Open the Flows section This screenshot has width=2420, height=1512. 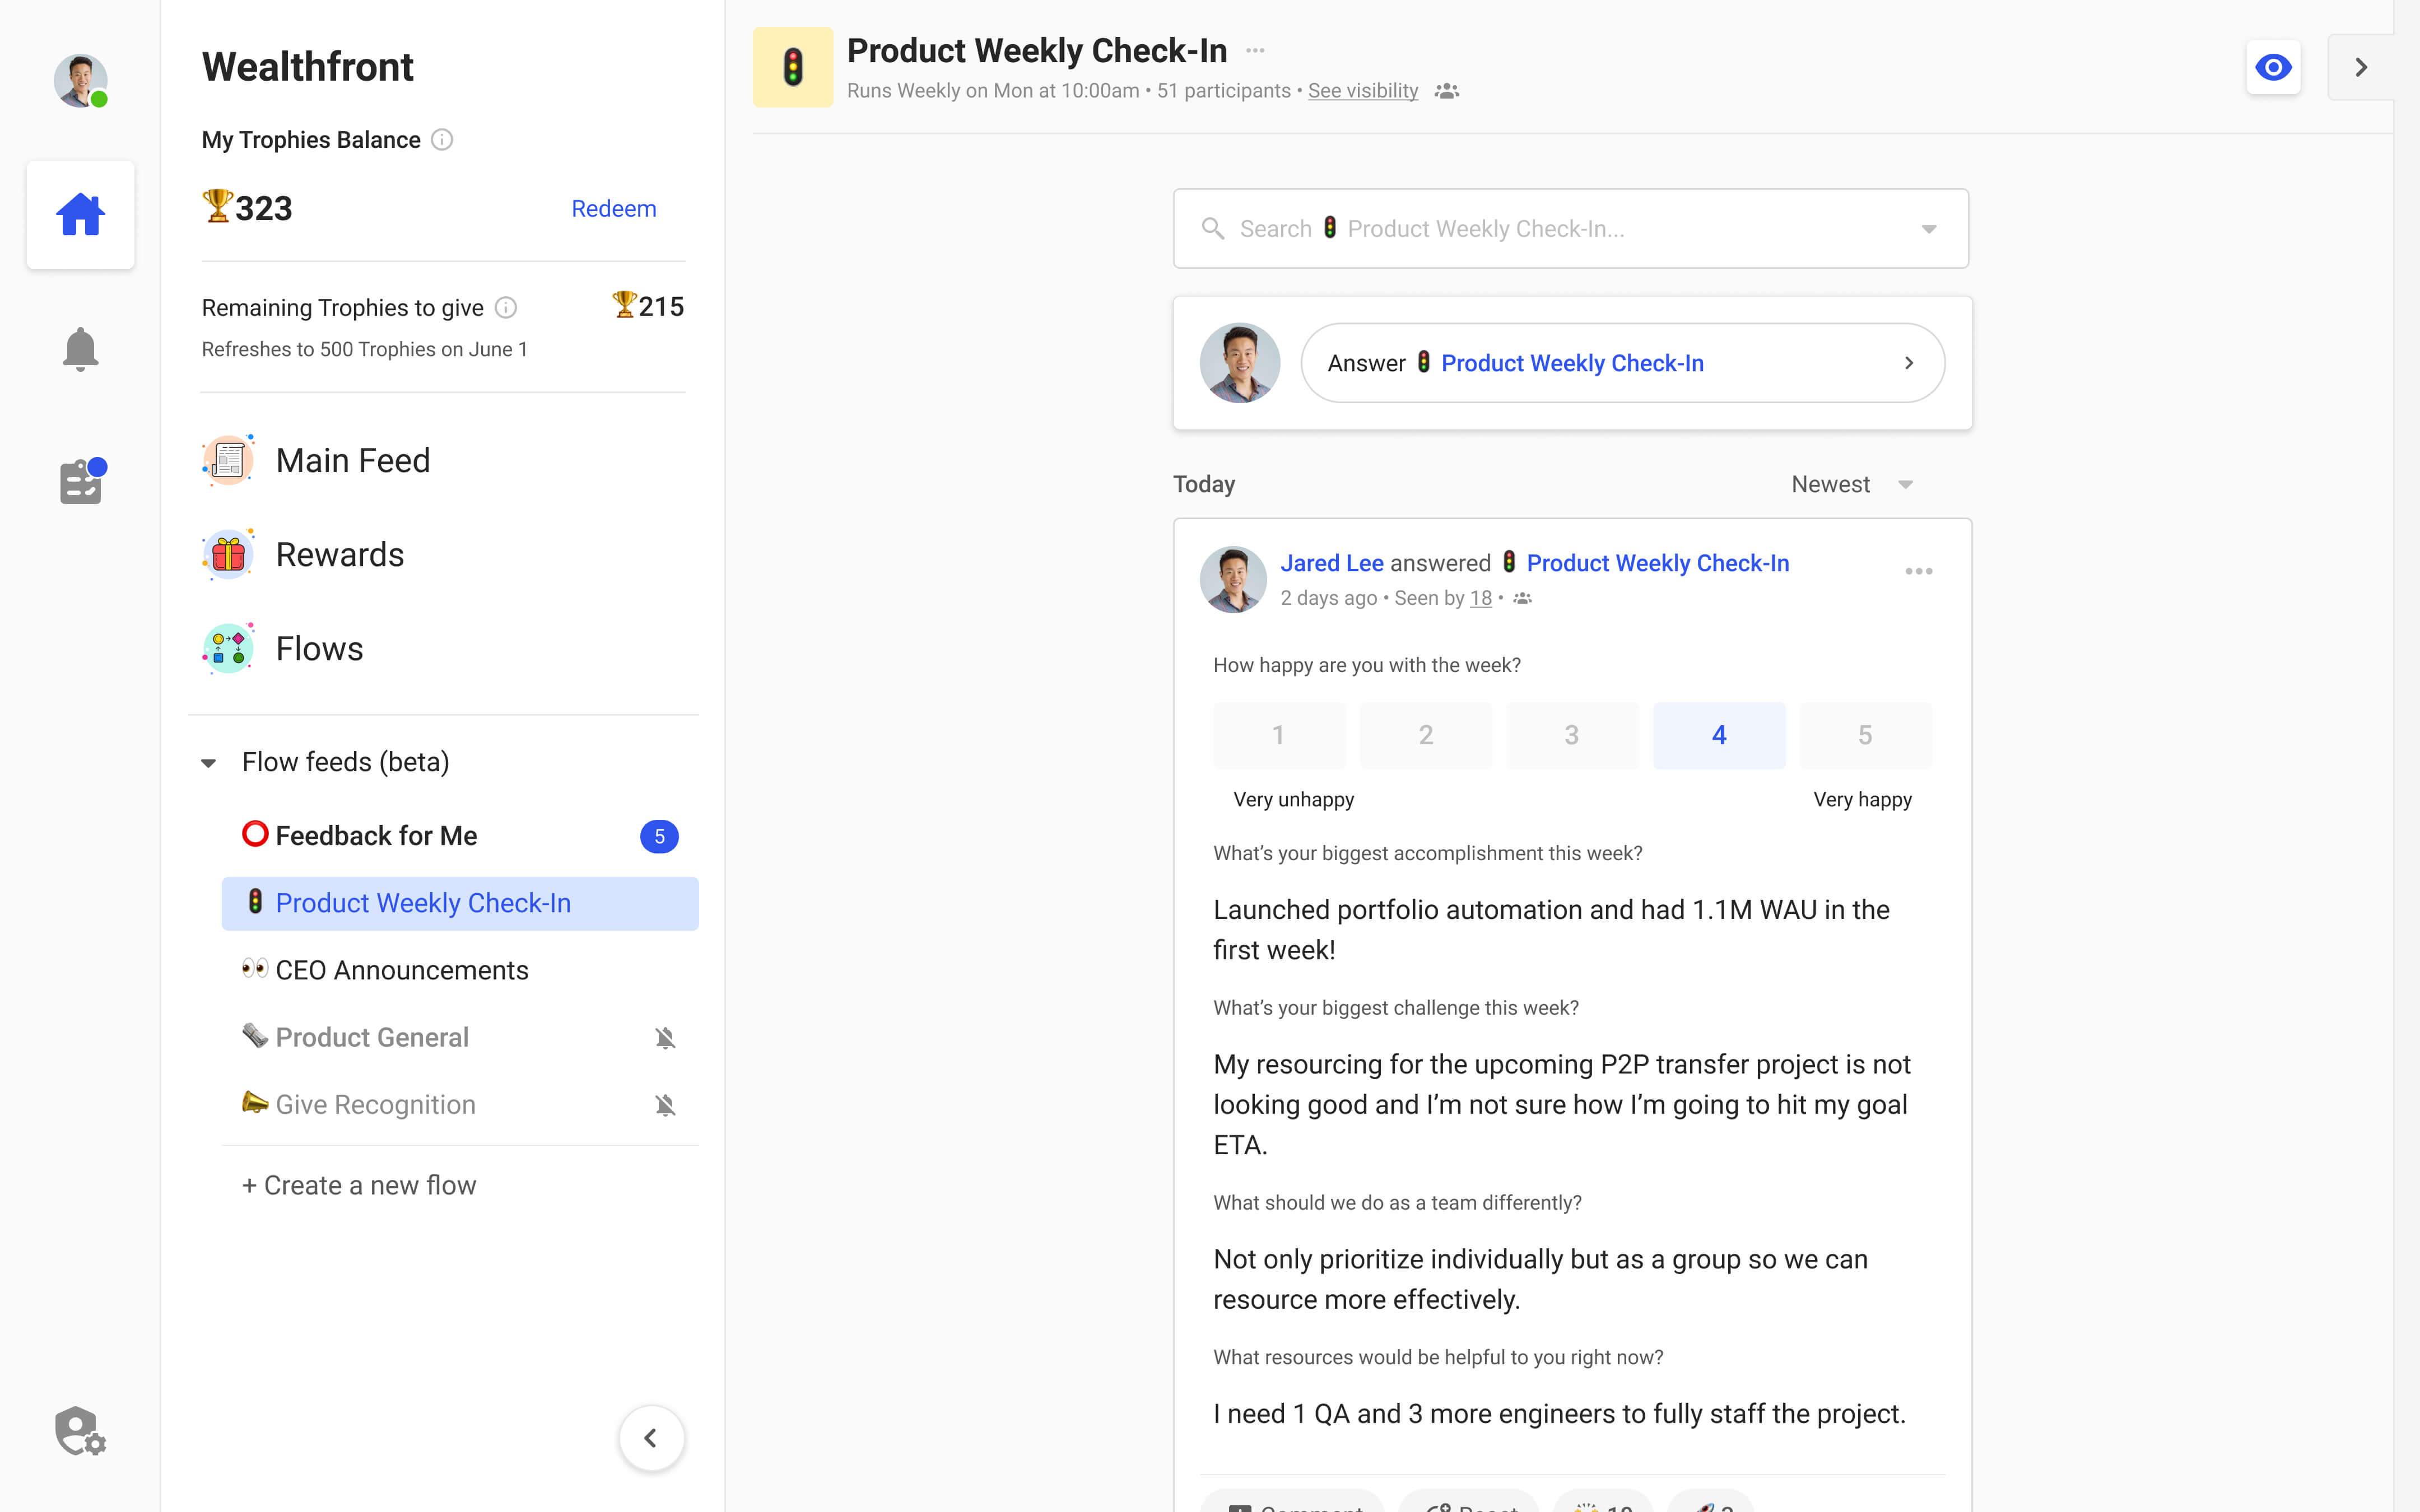(x=319, y=648)
